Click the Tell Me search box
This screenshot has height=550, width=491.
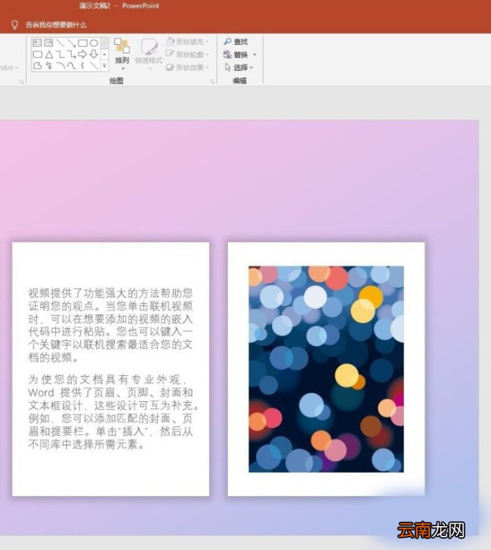tap(56, 25)
